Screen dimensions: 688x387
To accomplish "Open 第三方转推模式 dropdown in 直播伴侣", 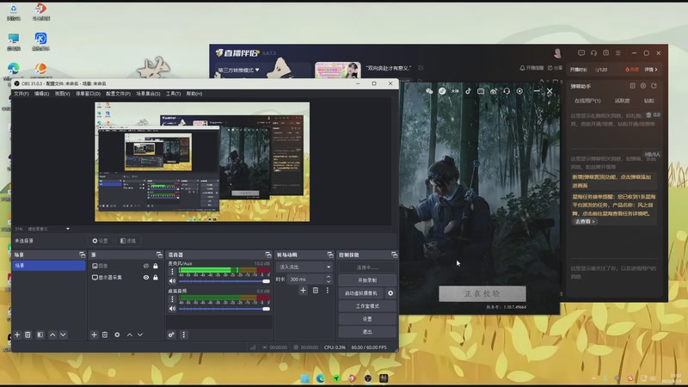I will [239, 70].
